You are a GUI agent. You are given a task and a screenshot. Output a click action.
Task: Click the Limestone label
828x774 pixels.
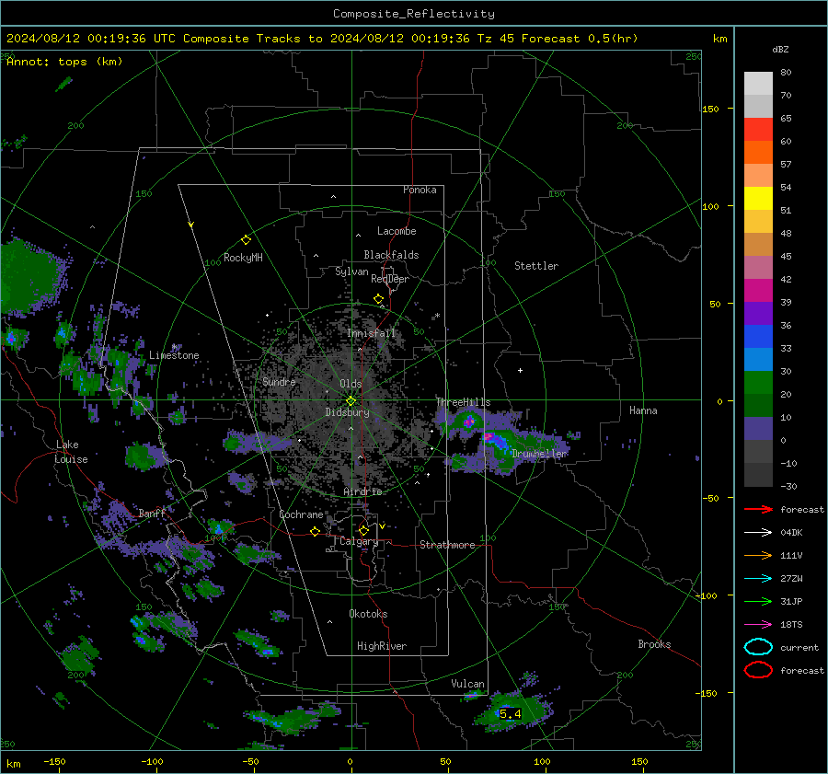point(174,355)
